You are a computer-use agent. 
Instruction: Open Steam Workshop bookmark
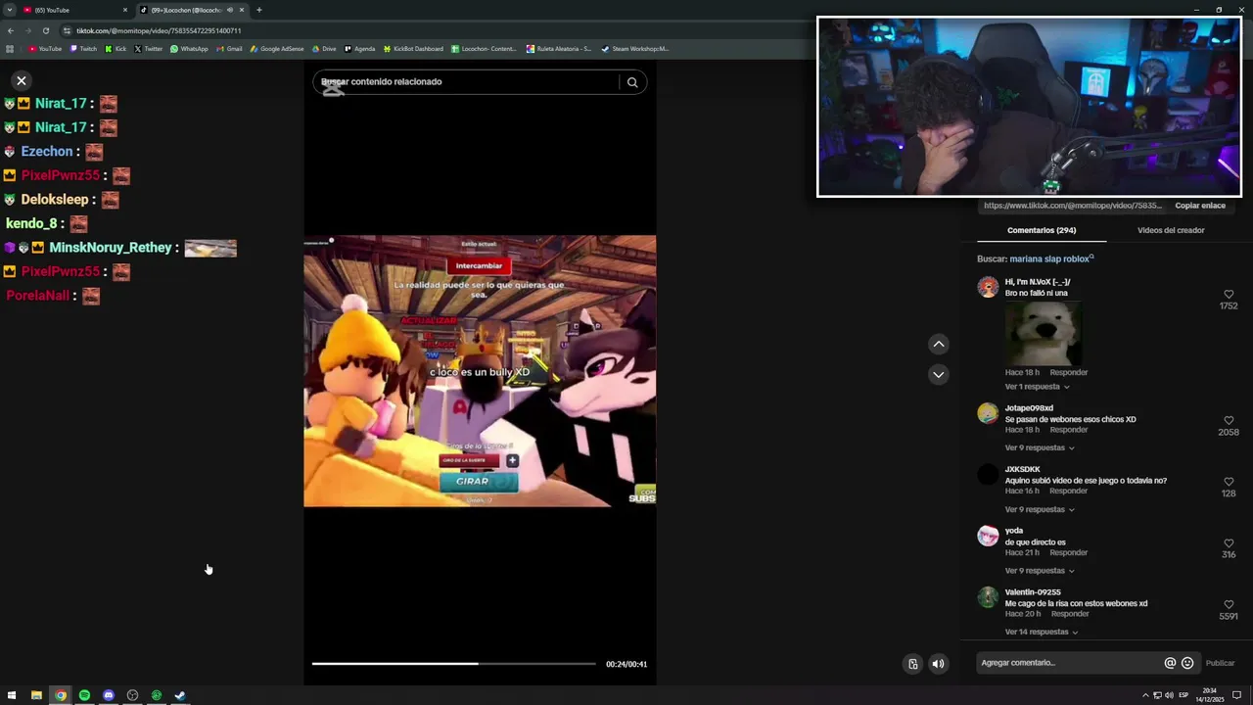634,49
